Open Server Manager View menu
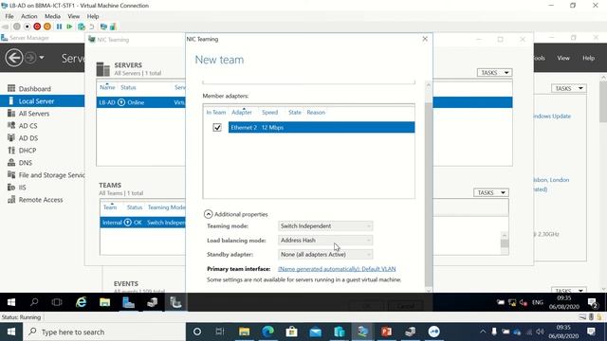This screenshot has width=607, height=341. tap(563, 58)
